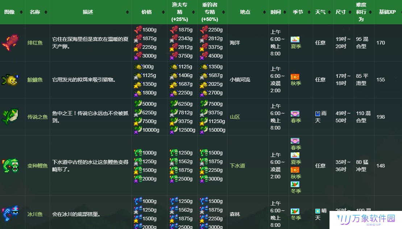The image size is (402, 229).
Task: Click the 12500g Fisher price
Action: click(x=187, y=130)
